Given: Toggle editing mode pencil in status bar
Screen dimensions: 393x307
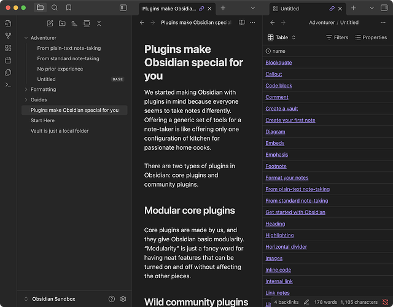Looking at the screenshot, I should (306, 302).
